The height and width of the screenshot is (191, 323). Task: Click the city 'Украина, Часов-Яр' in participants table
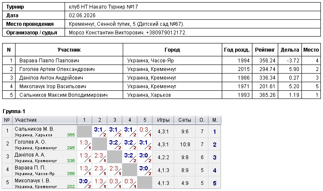click(x=151, y=61)
